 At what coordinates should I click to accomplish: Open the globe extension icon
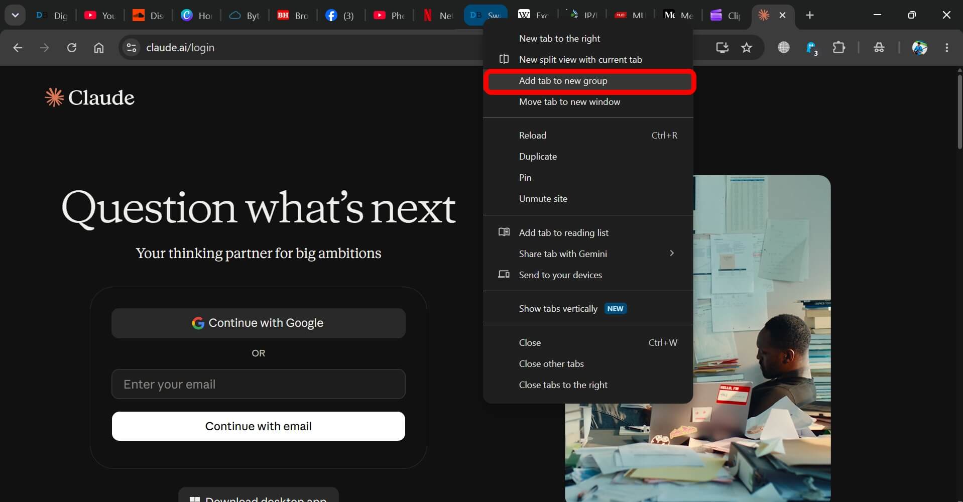(x=784, y=48)
